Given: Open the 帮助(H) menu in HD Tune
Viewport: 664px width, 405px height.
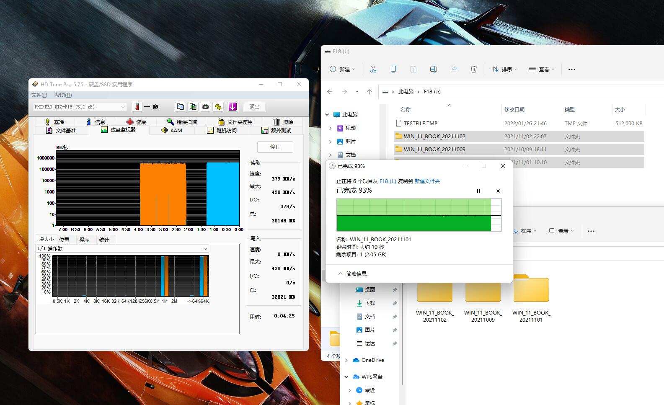Looking at the screenshot, I should click(x=63, y=95).
